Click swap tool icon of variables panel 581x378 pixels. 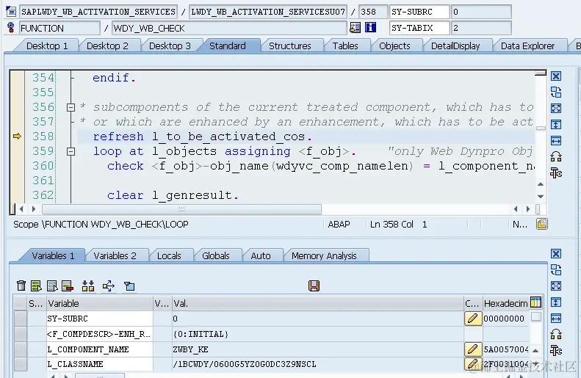pos(556,270)
